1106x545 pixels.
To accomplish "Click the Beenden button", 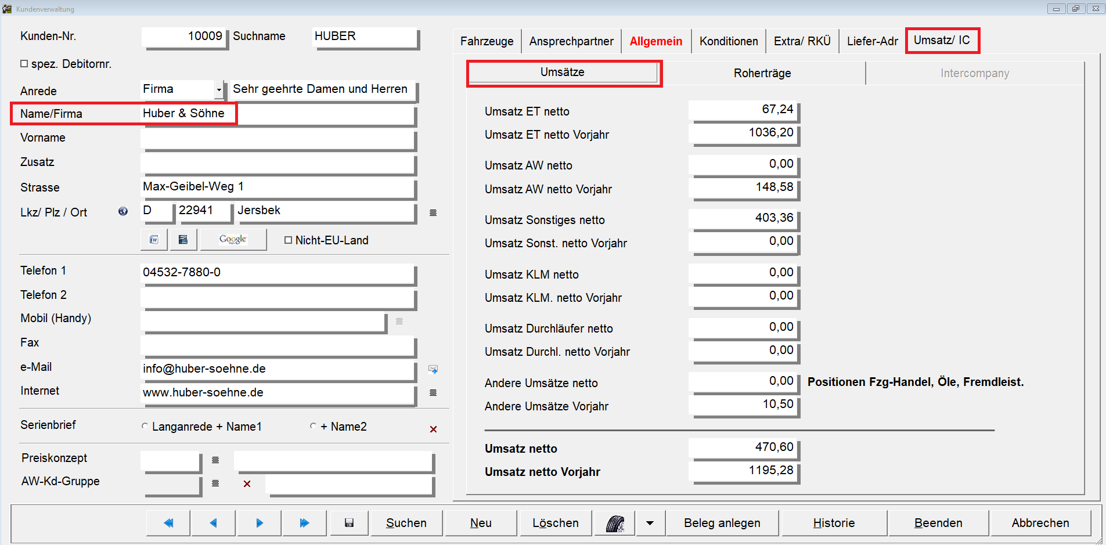I will [x=938, y=523].
